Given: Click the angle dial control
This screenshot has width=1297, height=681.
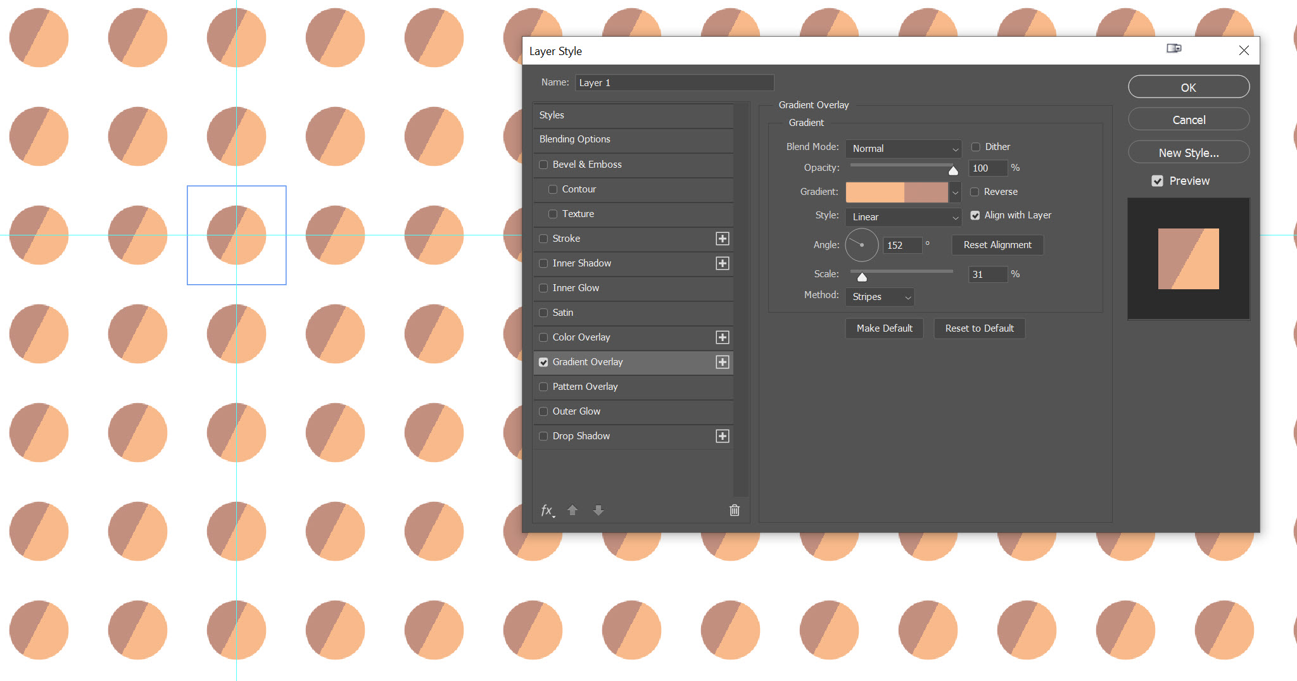Looking at the screenshot, I should tap(861, 245).
